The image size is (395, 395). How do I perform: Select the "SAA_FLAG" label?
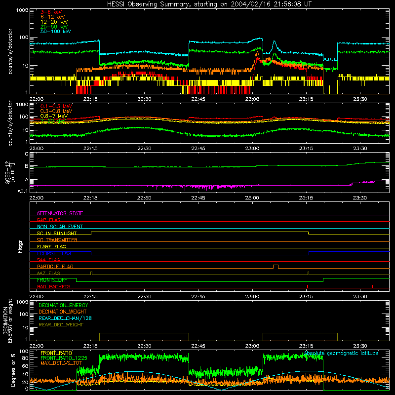48,260
